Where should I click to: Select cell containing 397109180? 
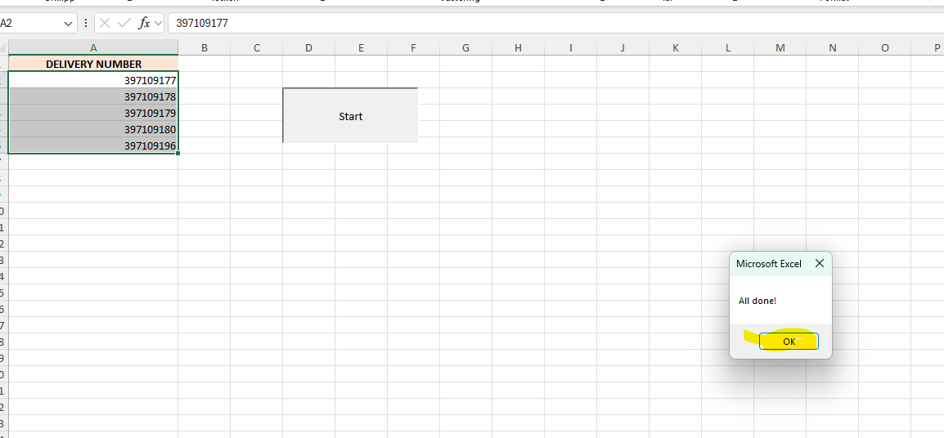pyautogui.click(x=93, y=129)
